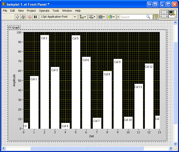Open the Help menu
This screenshot has height=152, width=179.
78,11
